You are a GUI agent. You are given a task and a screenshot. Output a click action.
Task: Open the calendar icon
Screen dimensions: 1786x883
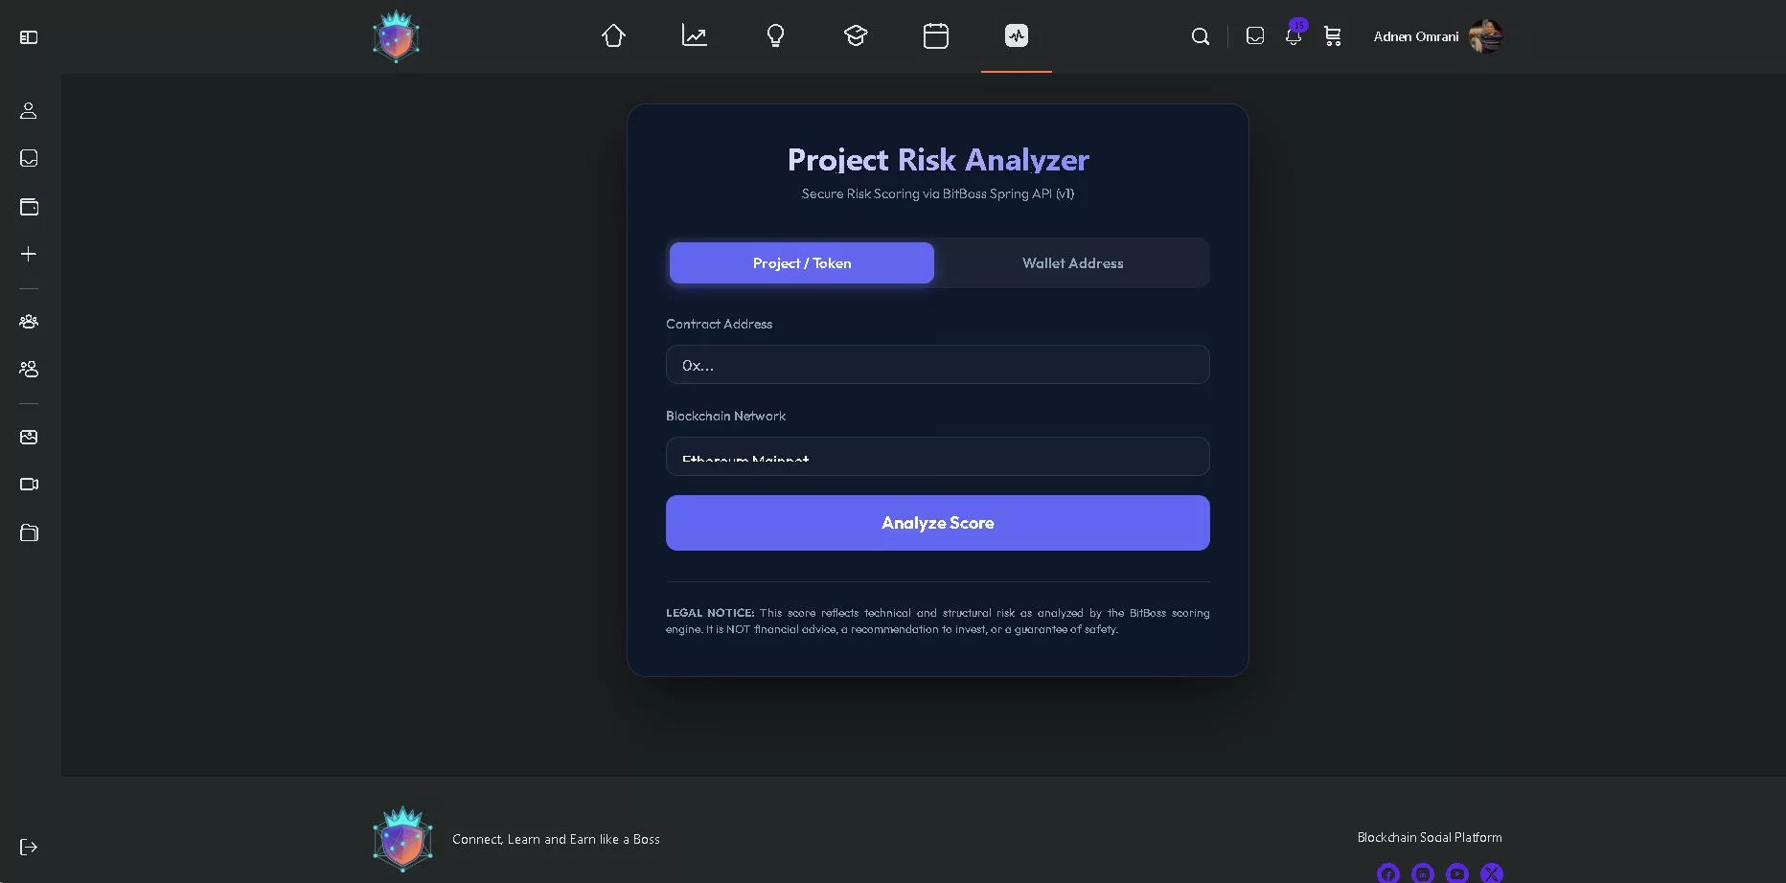pos(936,36)
